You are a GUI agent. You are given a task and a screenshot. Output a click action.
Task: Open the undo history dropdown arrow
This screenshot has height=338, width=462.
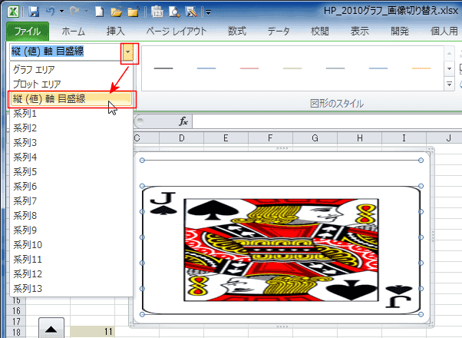point(61,12)
